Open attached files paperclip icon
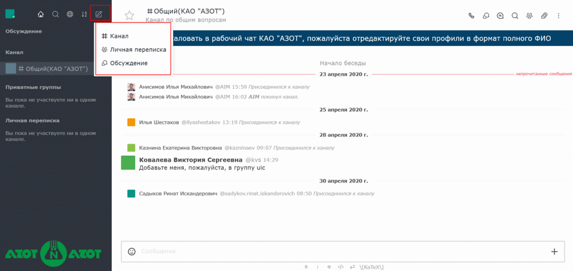Screen dimensions: 573x271 (x=544, y=16)
